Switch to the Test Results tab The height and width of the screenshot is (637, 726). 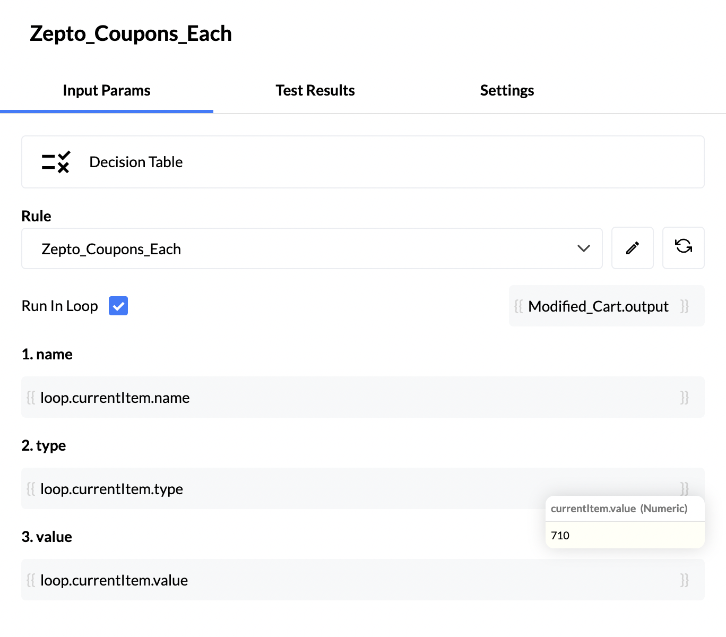315,91
